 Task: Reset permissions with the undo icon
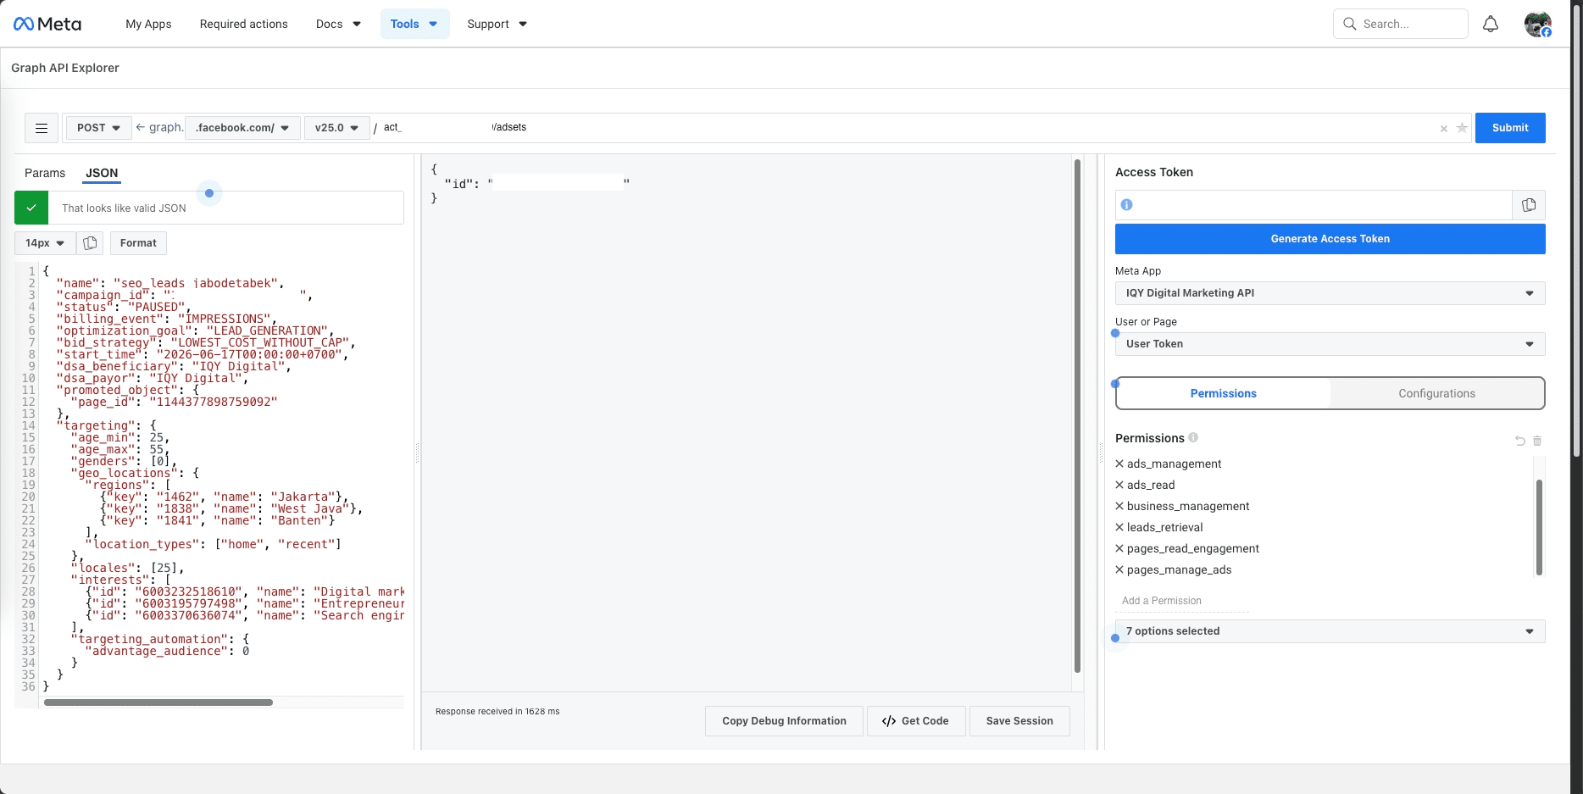pos(1520,441)
